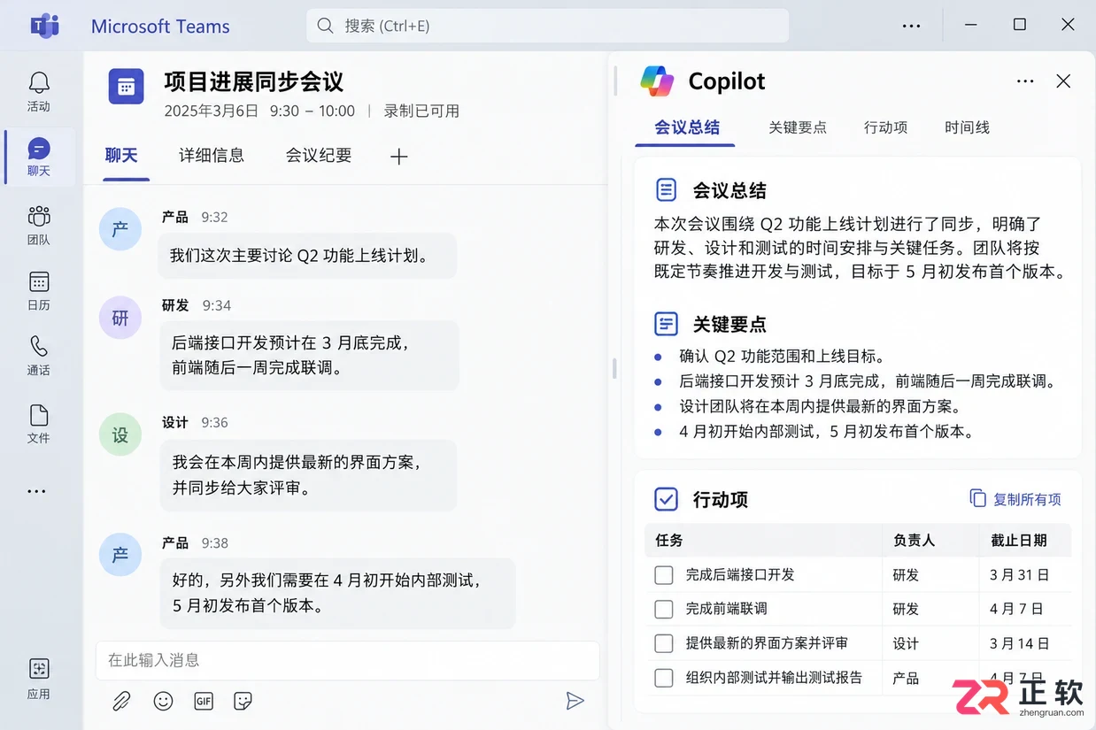Click the meeting calendar icon beside title

coord(126,86)
